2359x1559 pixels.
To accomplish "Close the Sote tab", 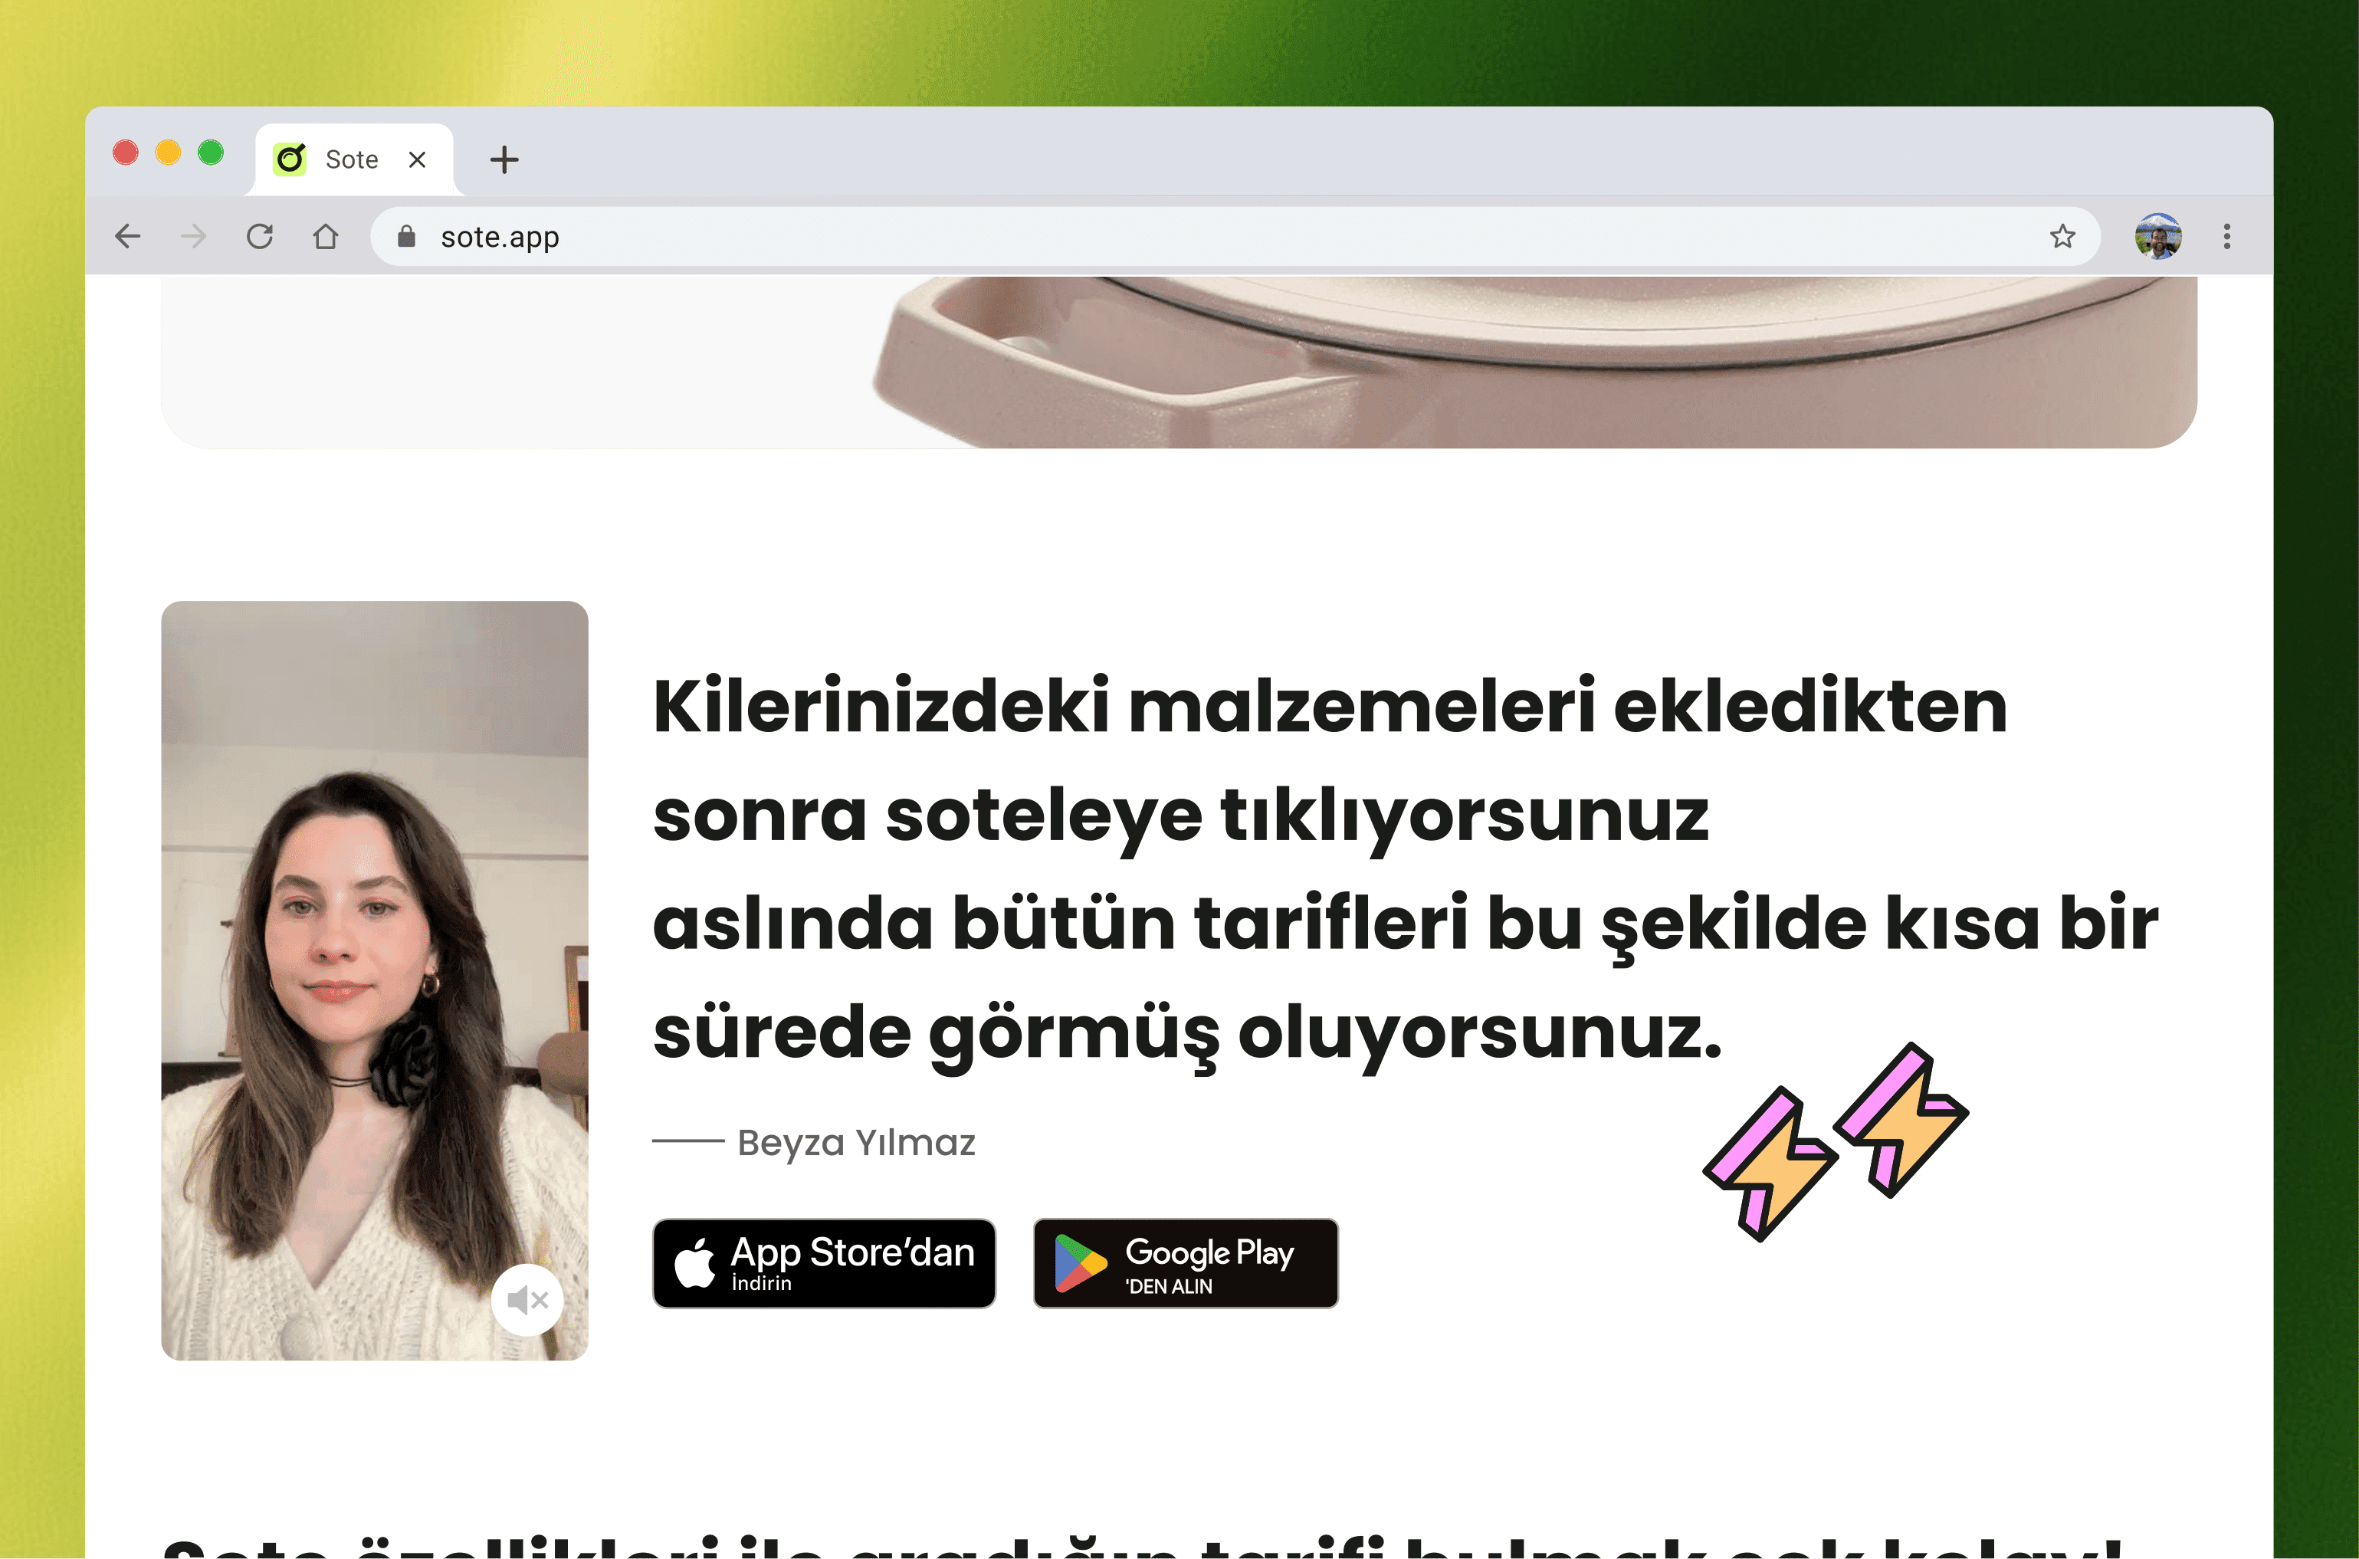I will click(x=418, y=159).
